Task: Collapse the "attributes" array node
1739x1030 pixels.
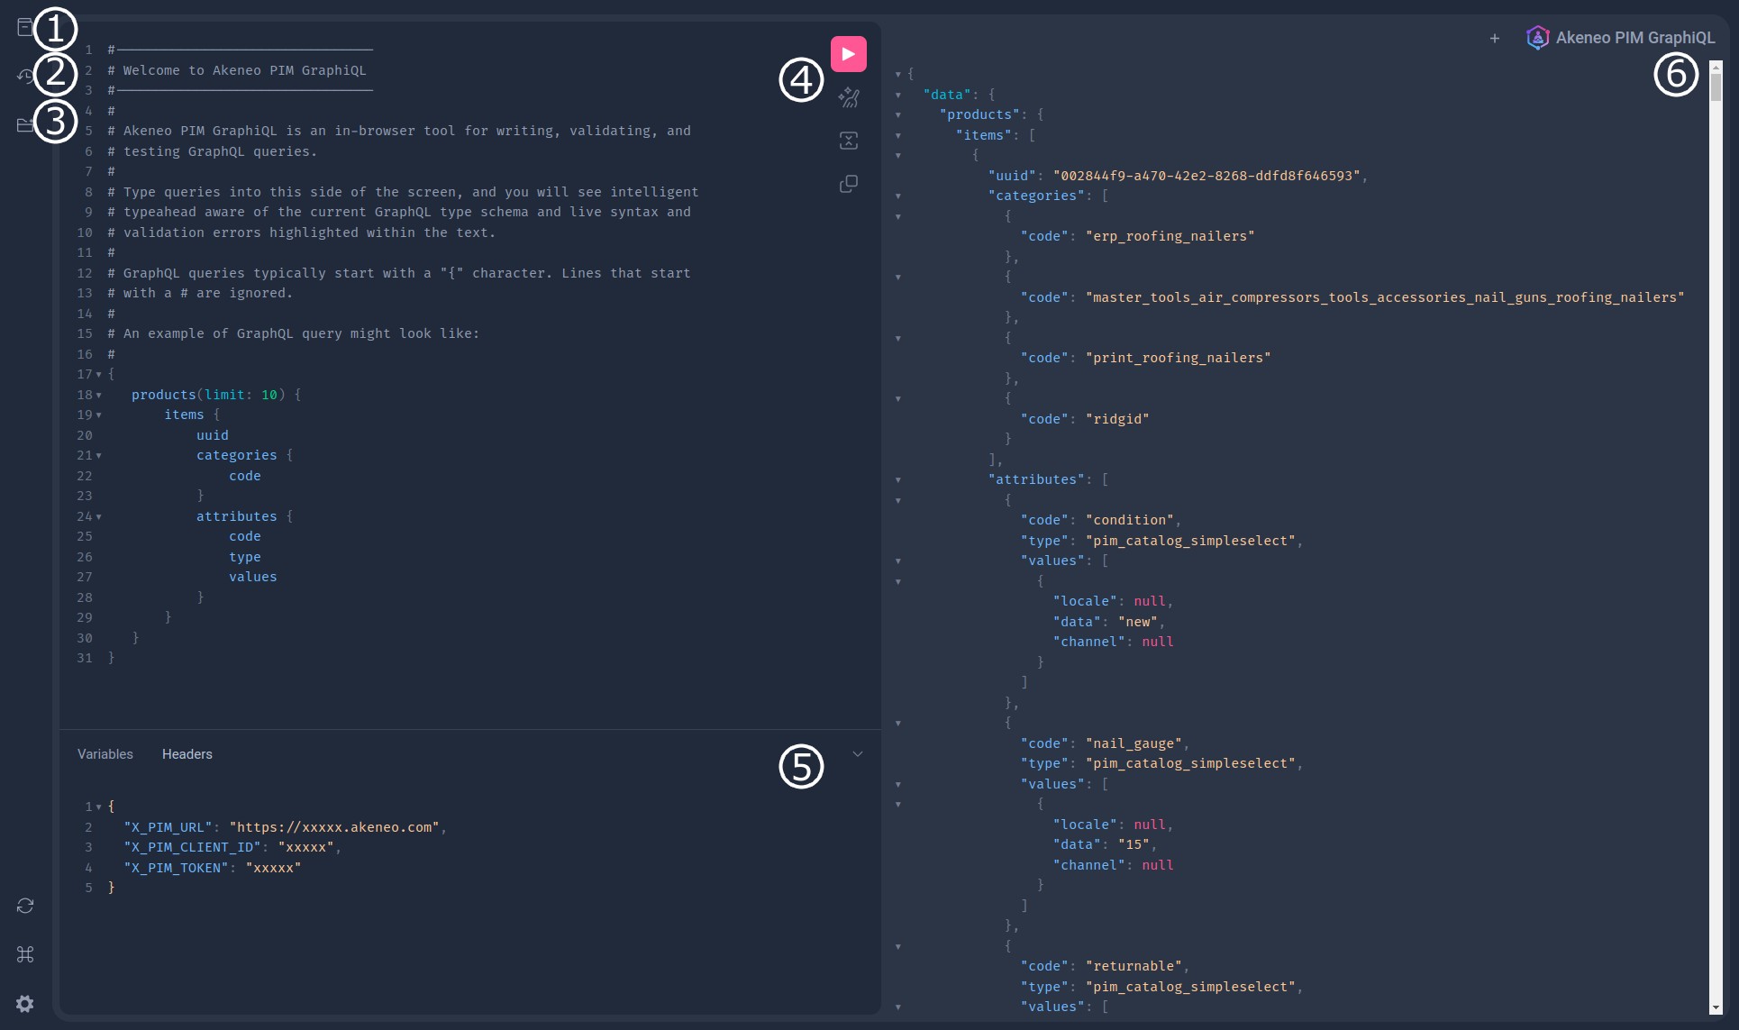Action: point(898,480)
